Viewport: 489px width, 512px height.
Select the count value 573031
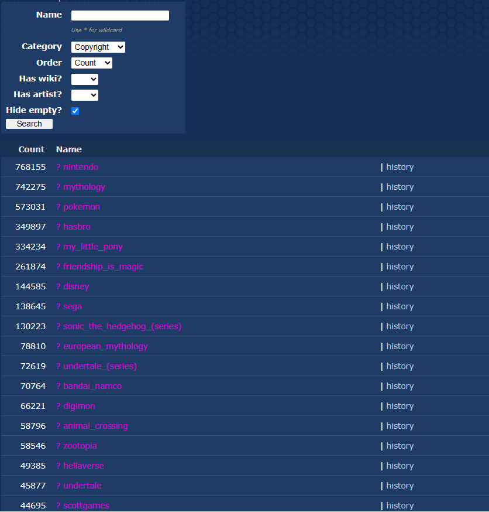[x=30, y=207]
